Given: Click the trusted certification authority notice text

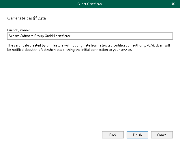Looking at the screenshot, I should (89, 48).
